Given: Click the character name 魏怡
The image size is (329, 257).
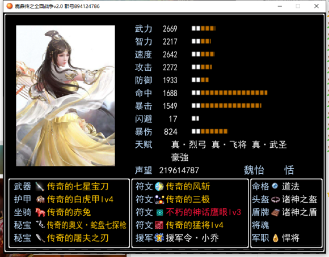Looking at the screenshot, I should point(254,170).
